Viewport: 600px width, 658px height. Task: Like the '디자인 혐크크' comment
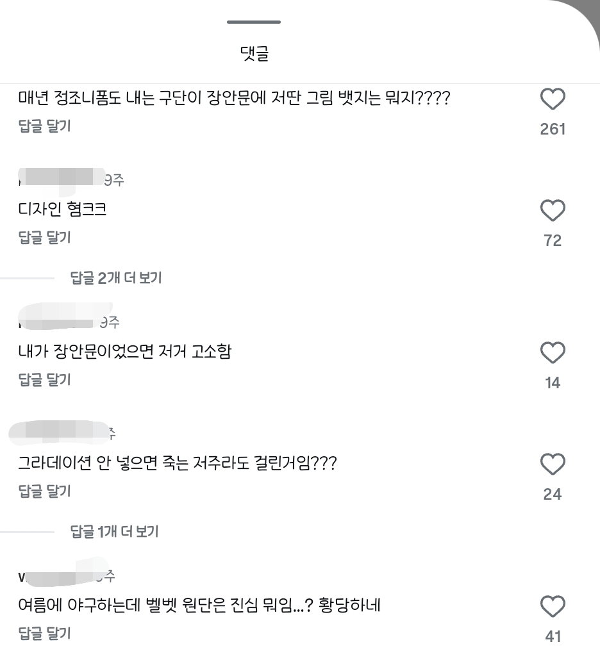point(552,210)
